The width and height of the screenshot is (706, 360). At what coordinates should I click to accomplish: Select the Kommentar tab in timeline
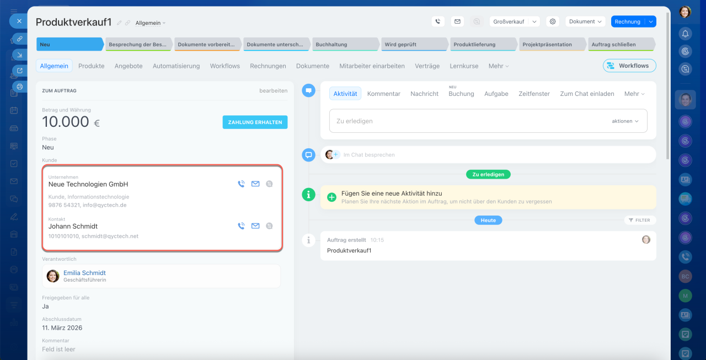[383, 94]
